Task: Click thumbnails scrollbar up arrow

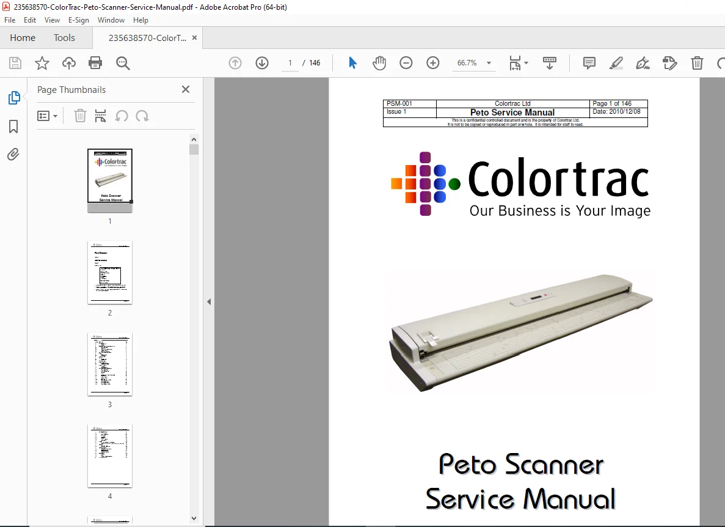Action: point(194,139)
